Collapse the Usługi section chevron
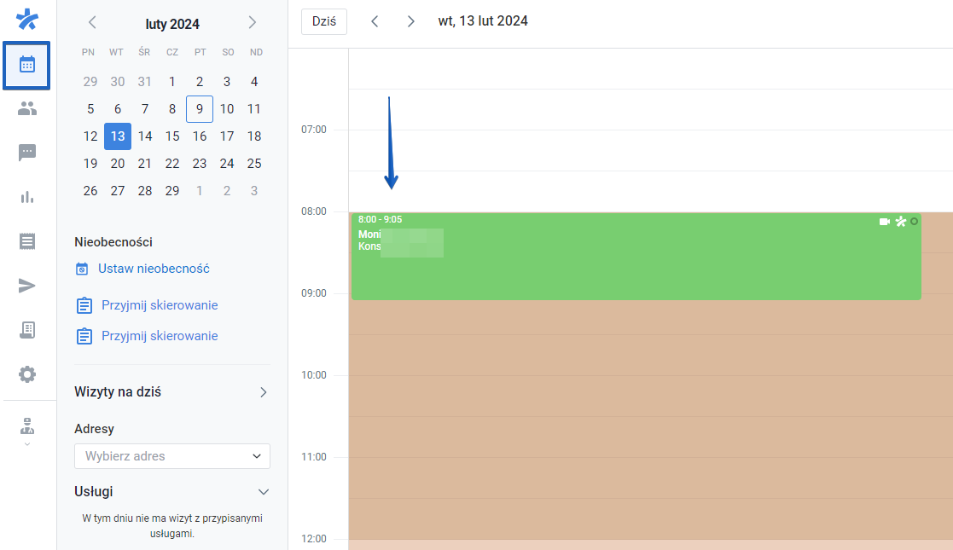Viewport: 953px width, 550px height. [x=264, y=492]
